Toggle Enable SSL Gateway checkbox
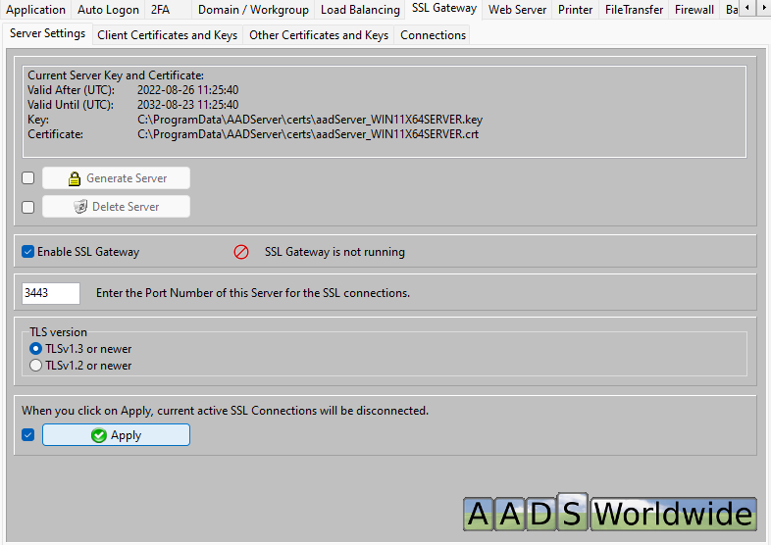Screen dimensions: 771x545 pyautogui.click(x=28, y=252)
